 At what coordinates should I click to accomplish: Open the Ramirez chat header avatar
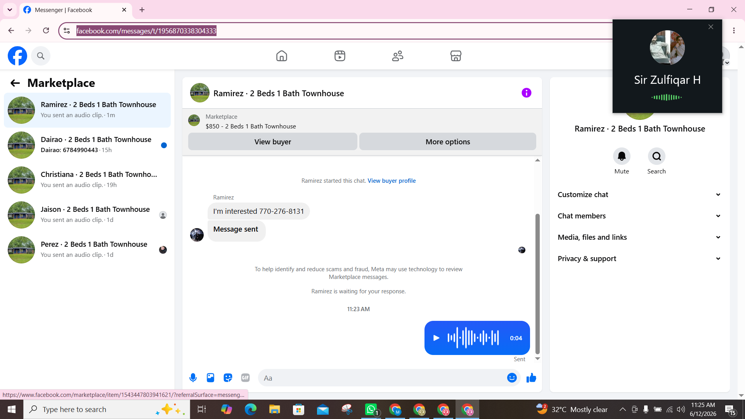tap(200, 93)
